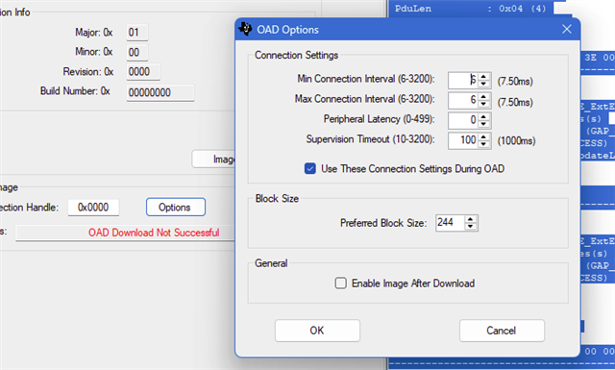This screenshot has height=370, width=615.
Task: Increase Min Connection Interval with up arrow
Action: [x=483, y=77]
